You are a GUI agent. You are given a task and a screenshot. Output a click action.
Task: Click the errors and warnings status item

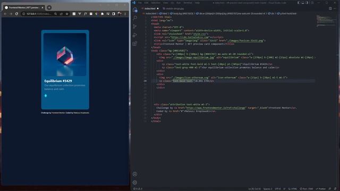(x=138, y=189)
